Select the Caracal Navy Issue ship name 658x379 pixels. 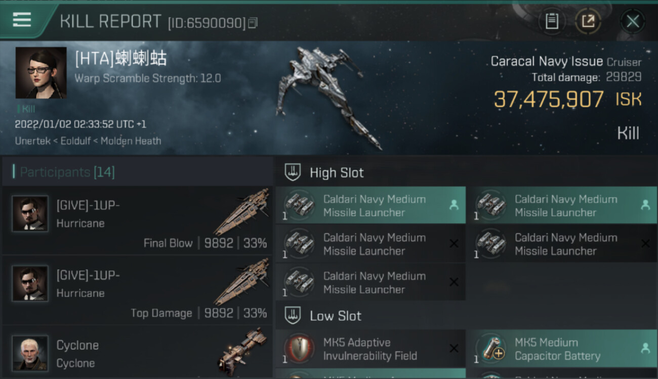pyautogui.click(x=547, y=62)
